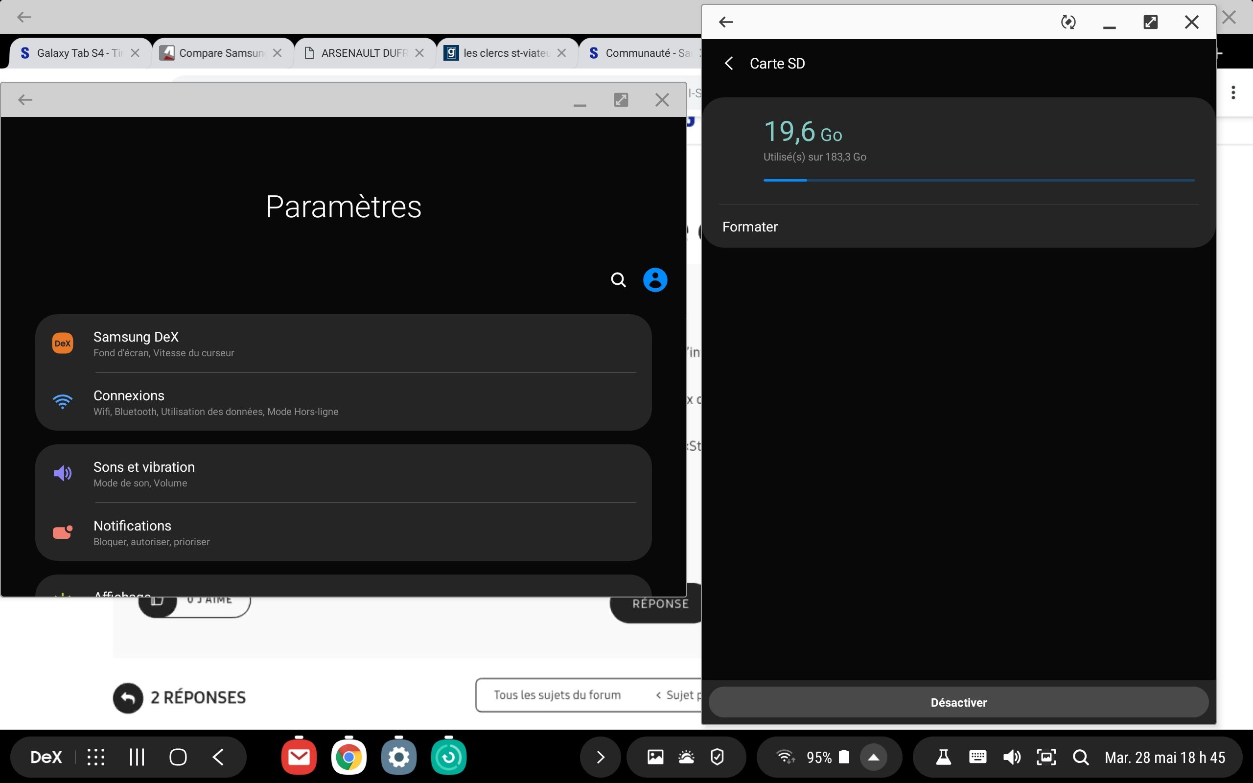The image size is (1253, 783).
Task: Open the Samsung account profile icon
Action: click(x=655, y=280)
